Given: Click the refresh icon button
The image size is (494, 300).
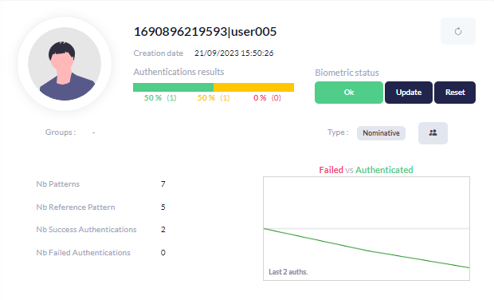Looking at the screenshot, I should (x=458, y=31).
